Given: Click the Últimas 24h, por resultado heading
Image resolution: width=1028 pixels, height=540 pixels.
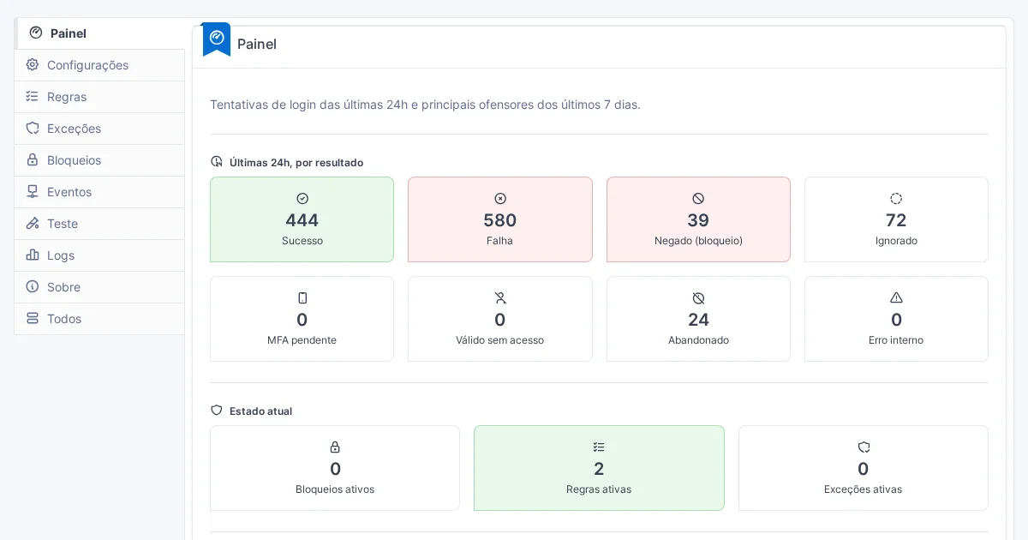Looking at the screenshot, I should point(296,162).
